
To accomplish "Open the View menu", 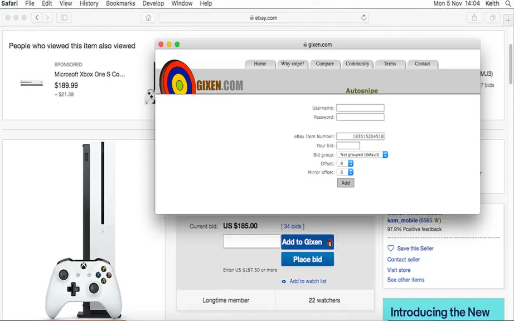I will pyautogui.click(x=66, y=3).
